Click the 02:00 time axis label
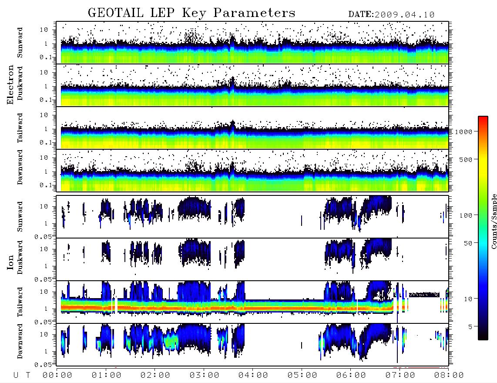The height and width of the screenshot is (383, 497). tap(155, 375)
